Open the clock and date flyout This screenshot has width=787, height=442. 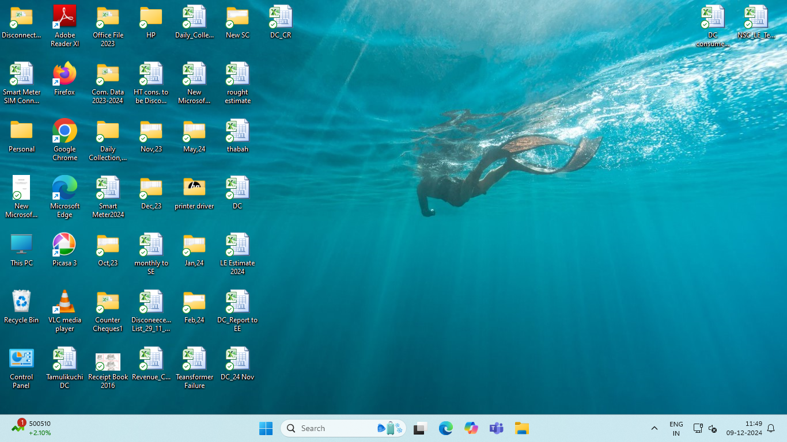point(744,428)
